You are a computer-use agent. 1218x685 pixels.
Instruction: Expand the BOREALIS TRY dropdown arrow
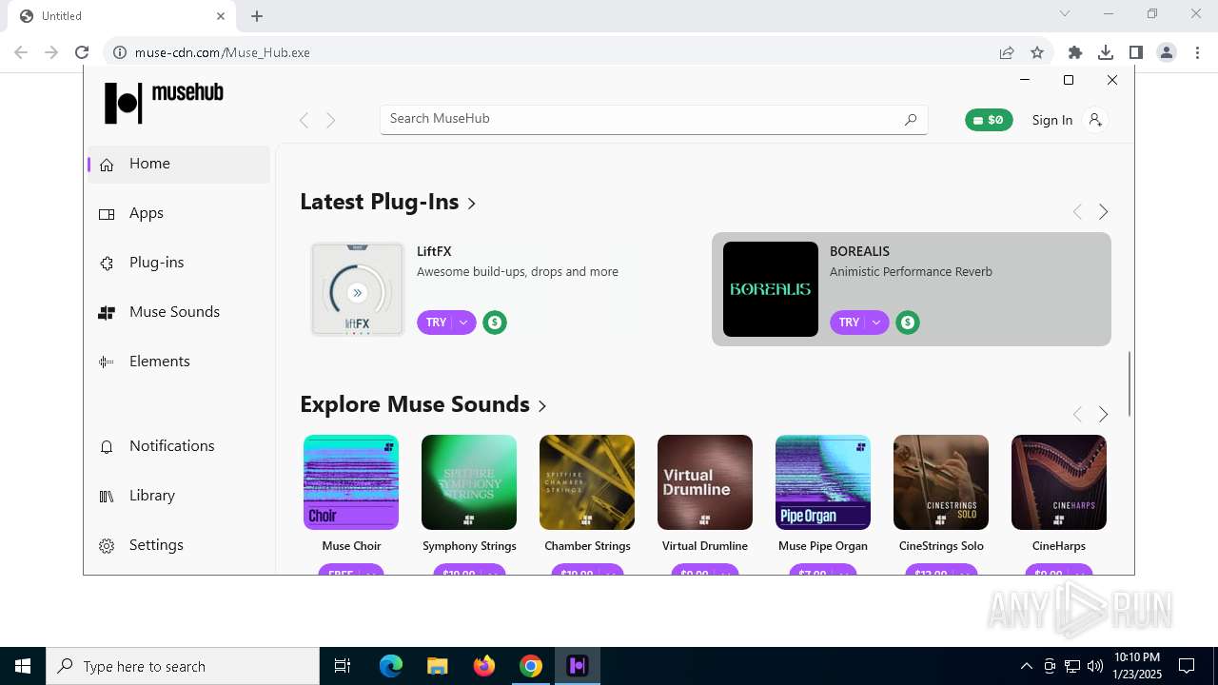[x=876, y=323]
